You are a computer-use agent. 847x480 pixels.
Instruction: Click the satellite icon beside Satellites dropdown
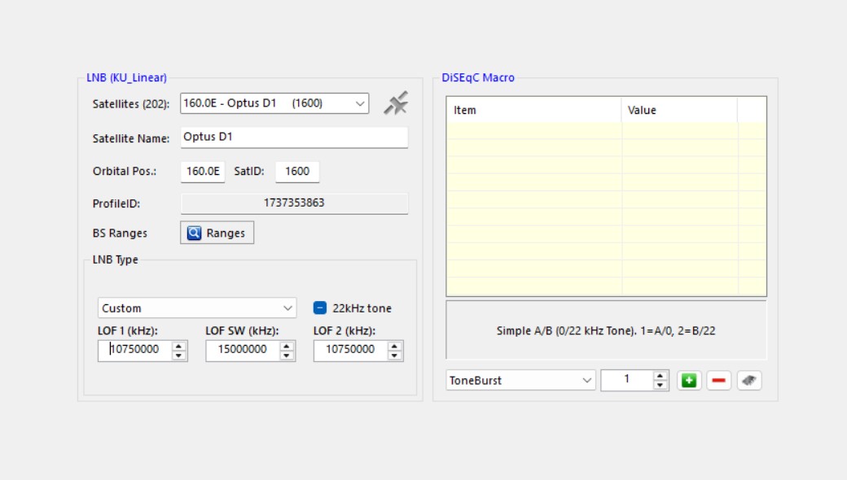pyautogui.click(x=396, y=103)
